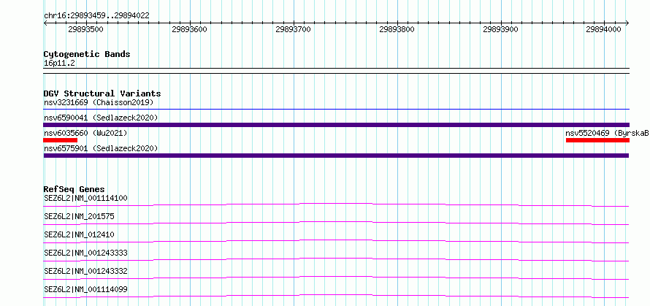Click the magenta line of NM_012410
650x306 pixels.
(x=336, y=241)
